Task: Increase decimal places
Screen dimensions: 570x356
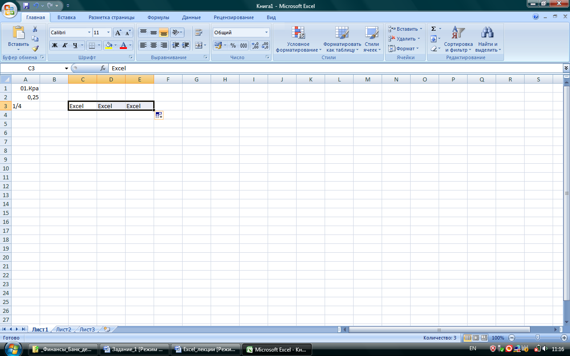Action: tap(255, 45)
